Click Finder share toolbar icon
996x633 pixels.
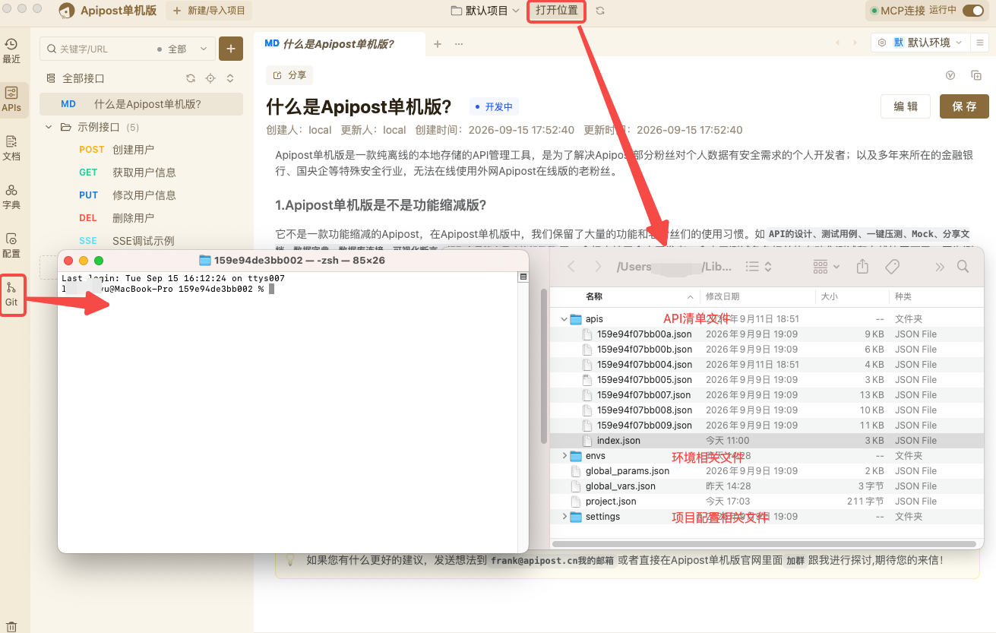point(862,267)
